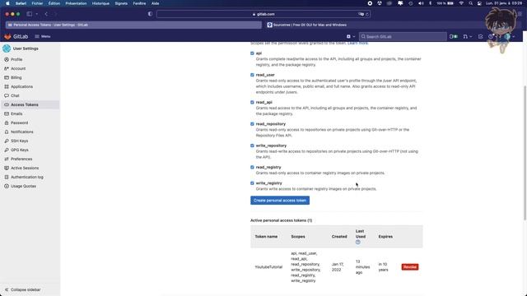Click the page vertical scrollbar
Image resolution: width=527 pixels, height=296 pixels.
[525, 153]
